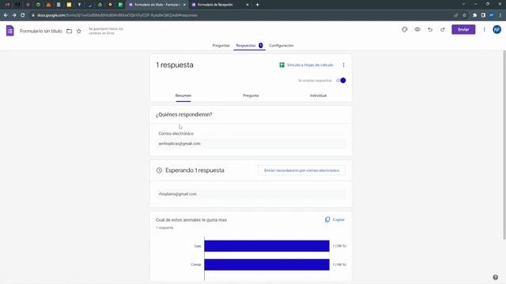This screenshot has height=284, width=506.
Task: Switch to the Individual view
Action: (x=318, y=95)
